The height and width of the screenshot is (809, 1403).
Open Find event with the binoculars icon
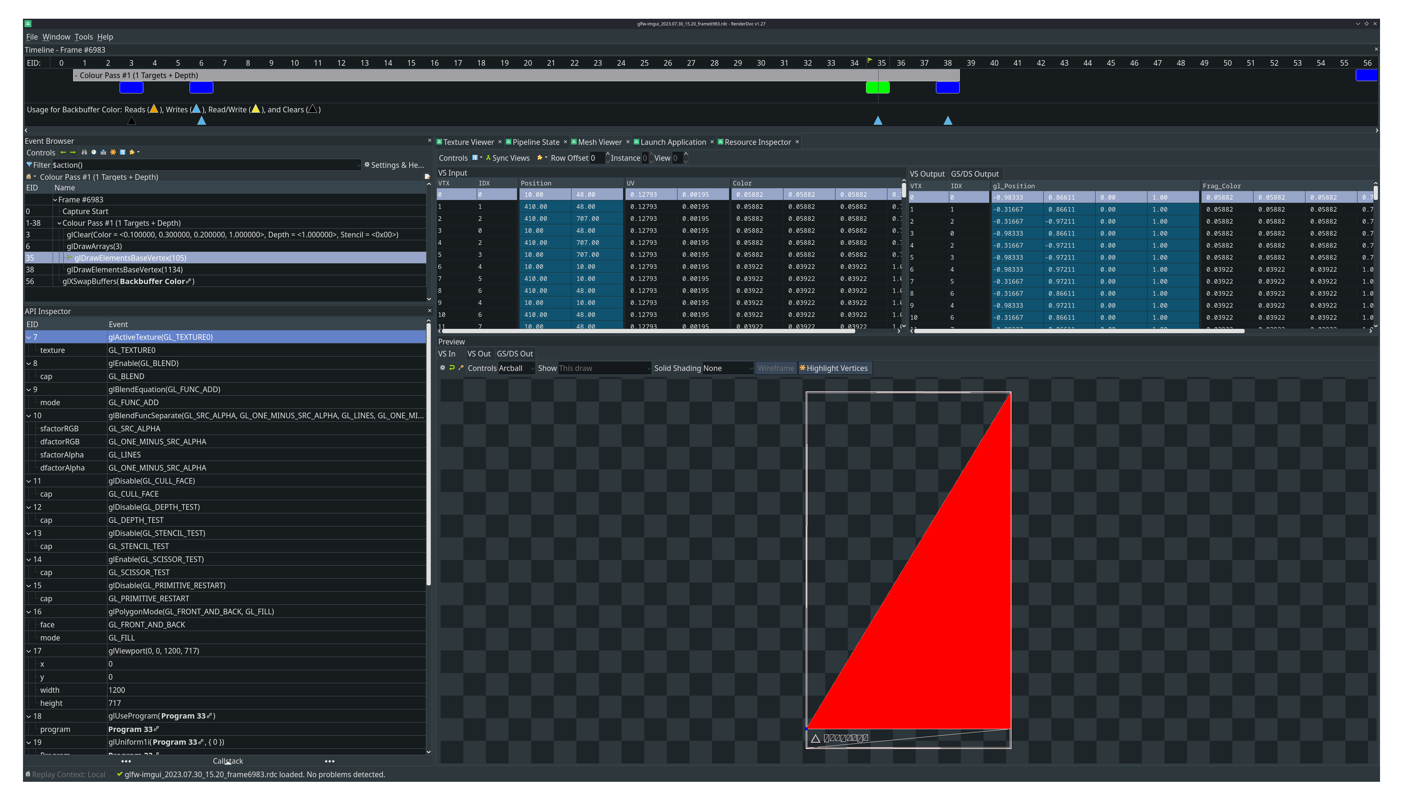[x=84, y=152]
